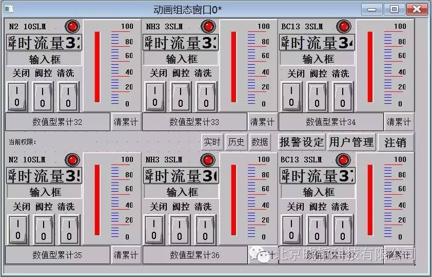The height and width of the screenshot is (277, 432).
Task: Click the red lamp in bottom BC13 3SLM panel
Action: pyautogui.click(x=343, y=160)
